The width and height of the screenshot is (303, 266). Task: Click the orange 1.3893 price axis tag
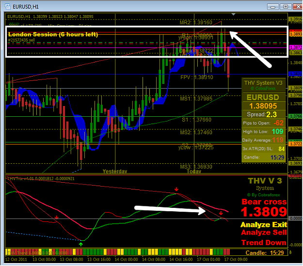point(296,34)
